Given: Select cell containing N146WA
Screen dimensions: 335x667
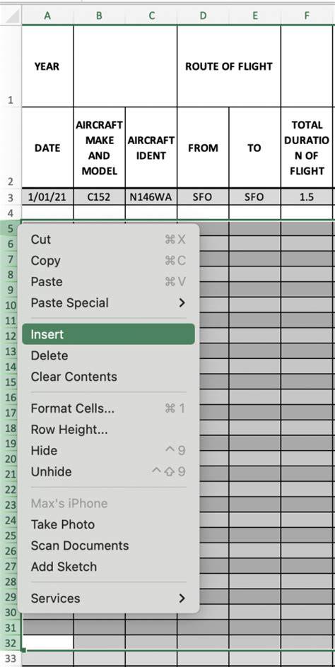Looking at the screenshot, I should point(151,197).
